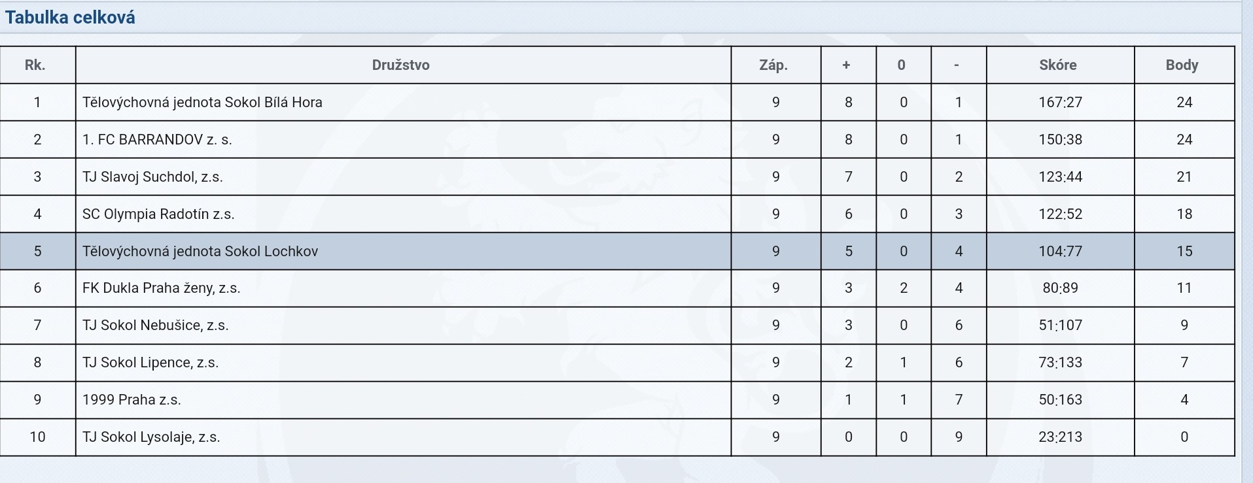Click the 23:213 score cell
1253x483 pixels.
1060,437
